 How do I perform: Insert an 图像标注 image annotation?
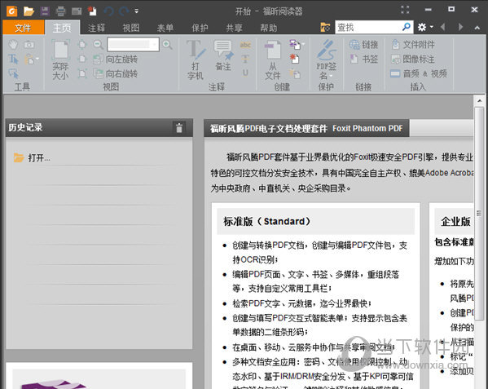click(x=413, y=59)
